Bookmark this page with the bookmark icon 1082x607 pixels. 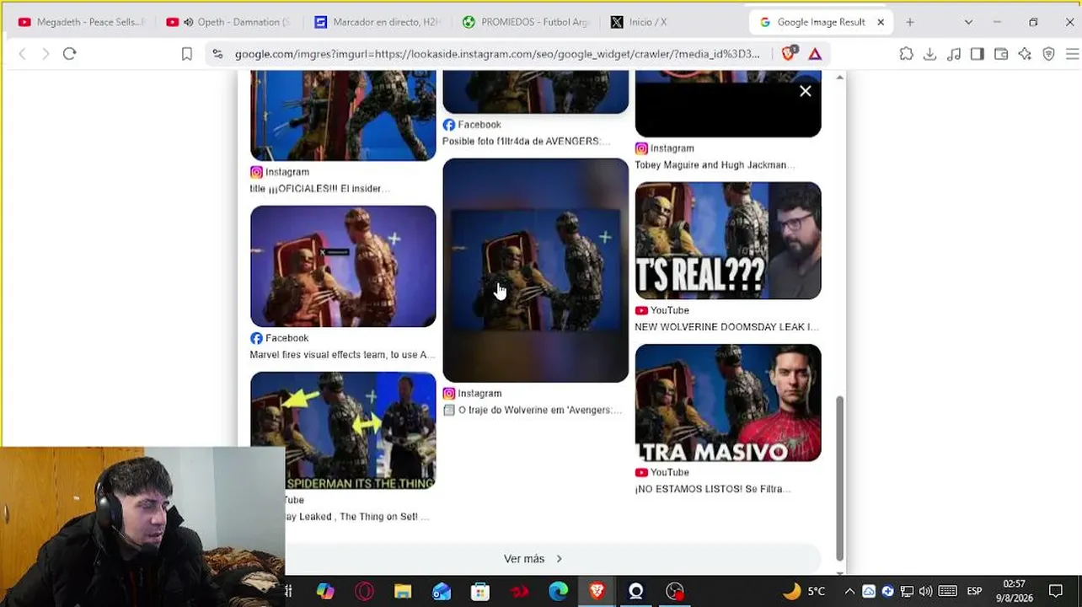coord(187,54)
